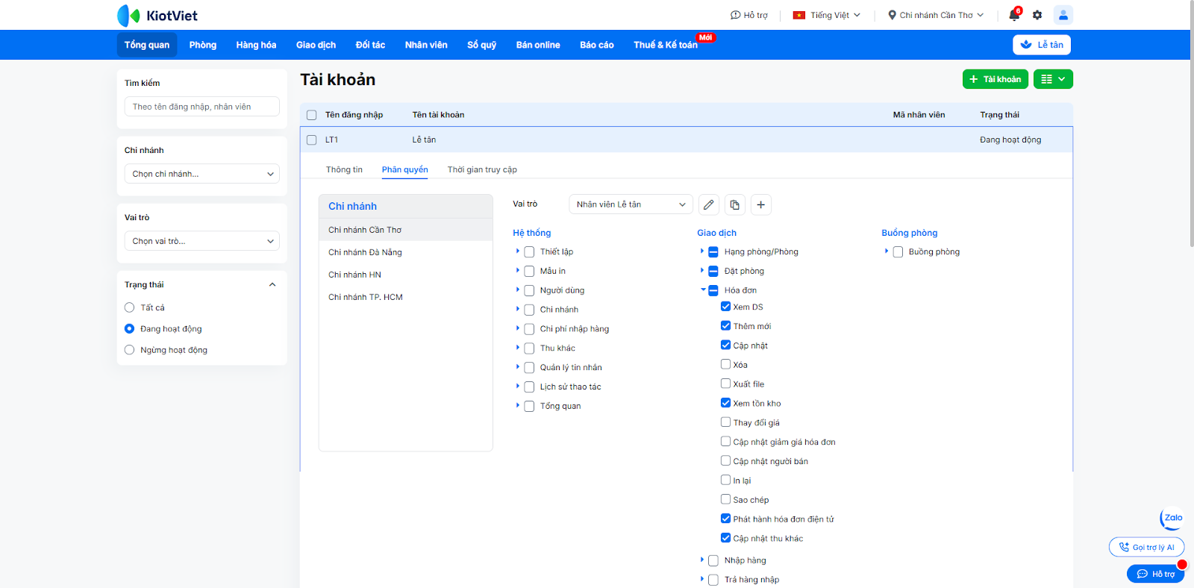Expand the Đặt phòng permission group
1194x588 pixels.
(702, 271)
